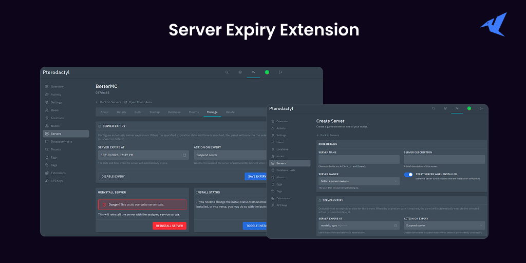Screen dimensions: 526x263
Task: Open search icon in Create Server window header
Action: [434, 108]
